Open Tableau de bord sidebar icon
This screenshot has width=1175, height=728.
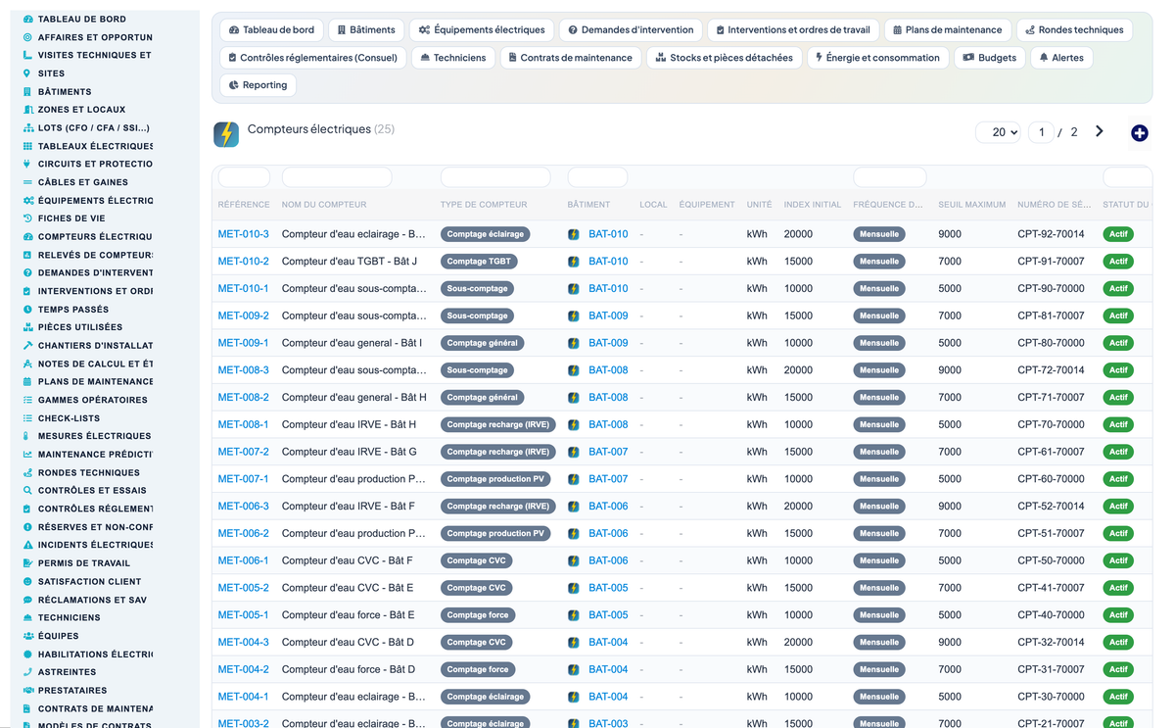tap(27, 19)
